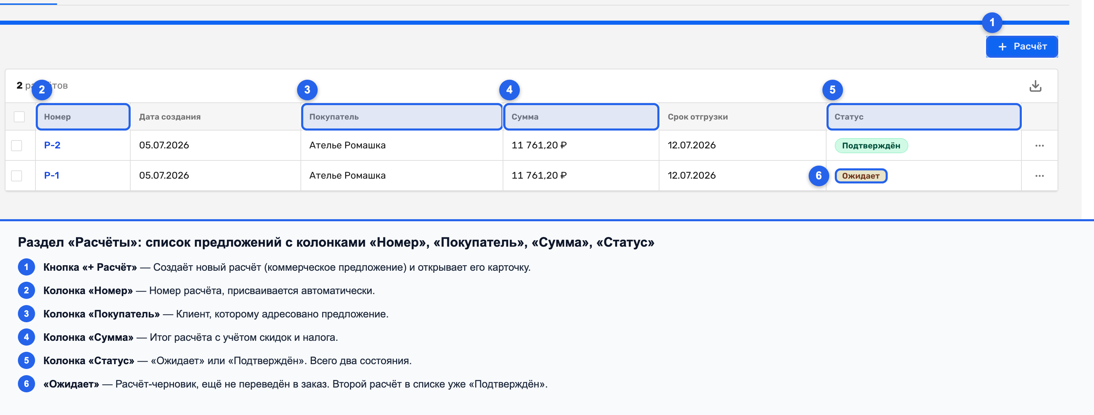Tick the checkbox for row Р-2

tap(17, 146)
